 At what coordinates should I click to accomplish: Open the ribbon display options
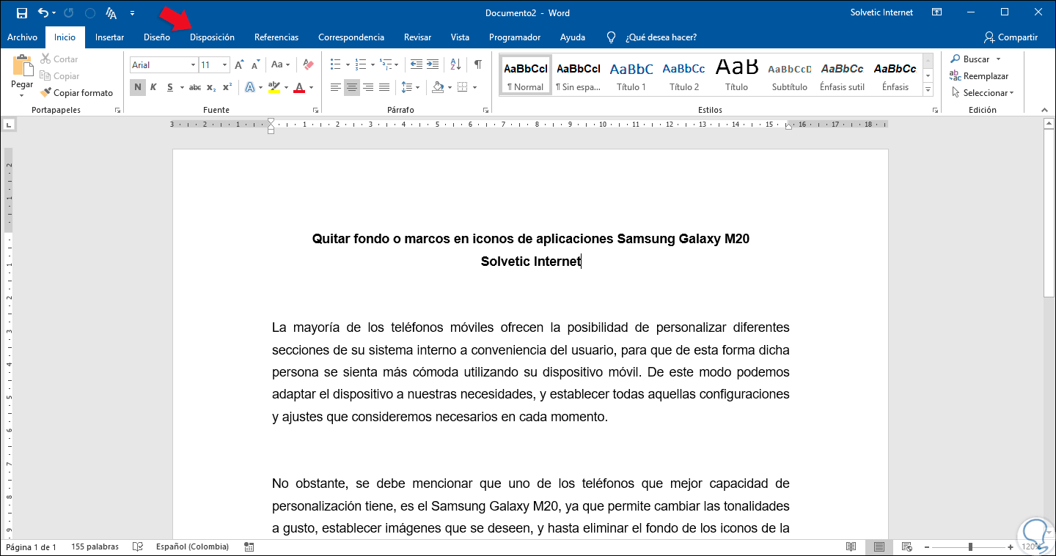936,12
